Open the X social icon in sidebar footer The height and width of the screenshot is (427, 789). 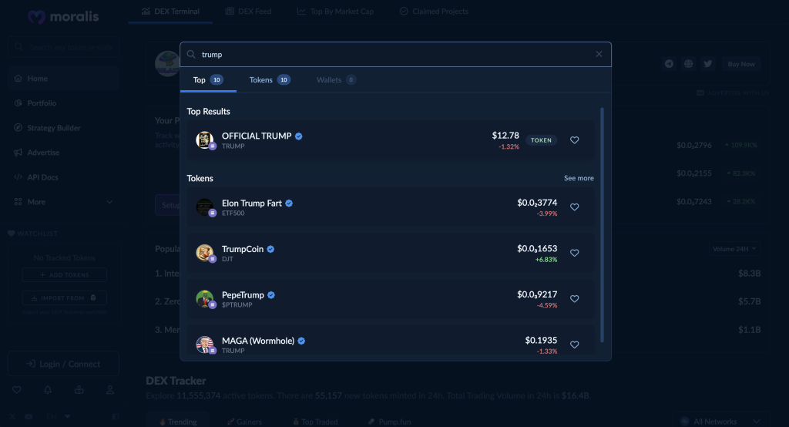12,417
